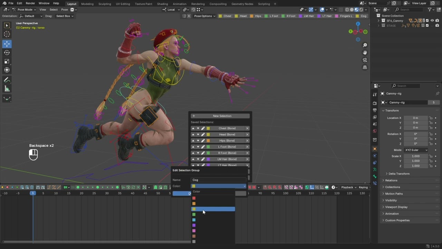This screenshot has width=442, height=249.
Task: Toggle Location X lock icon
Action: tap(431, 118)
